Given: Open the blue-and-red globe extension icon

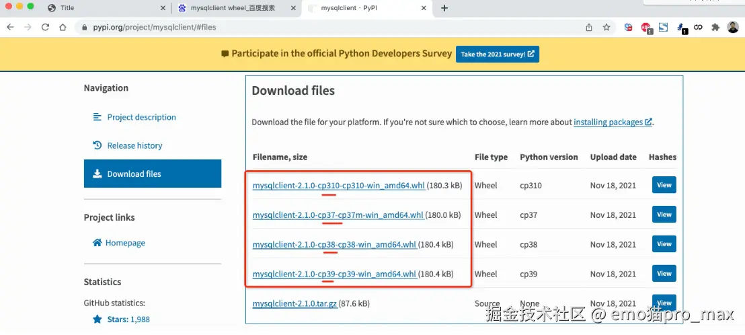Looking at the screenshot, I should (628, 28).
